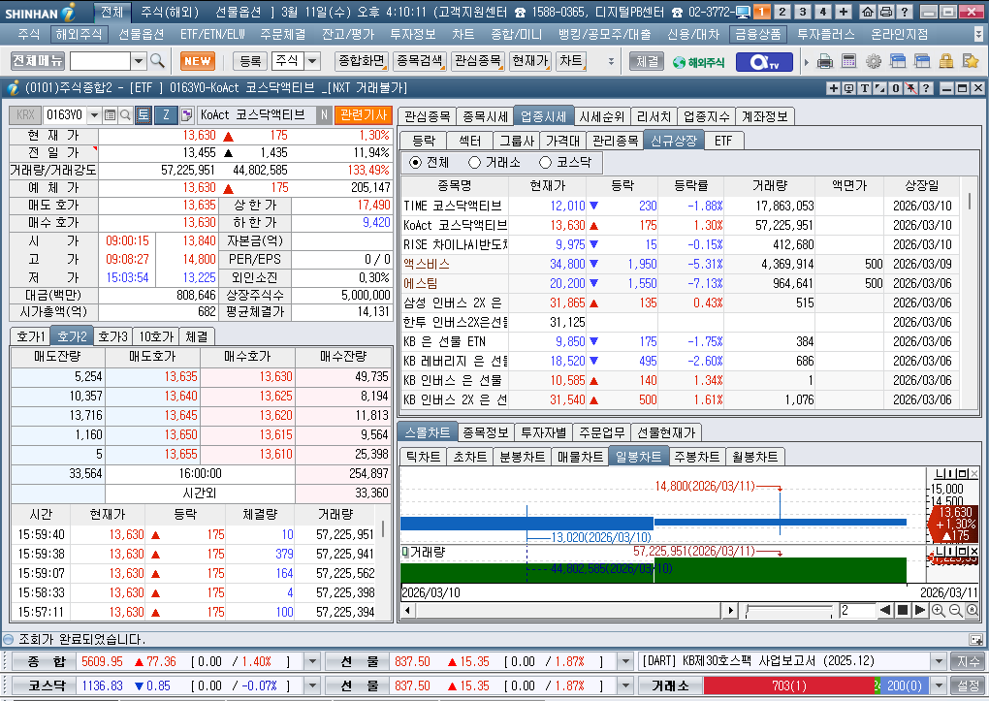Open the stock code 0163V0 dropdown
This screenshot has width=989, height=701.
[95, 114]
